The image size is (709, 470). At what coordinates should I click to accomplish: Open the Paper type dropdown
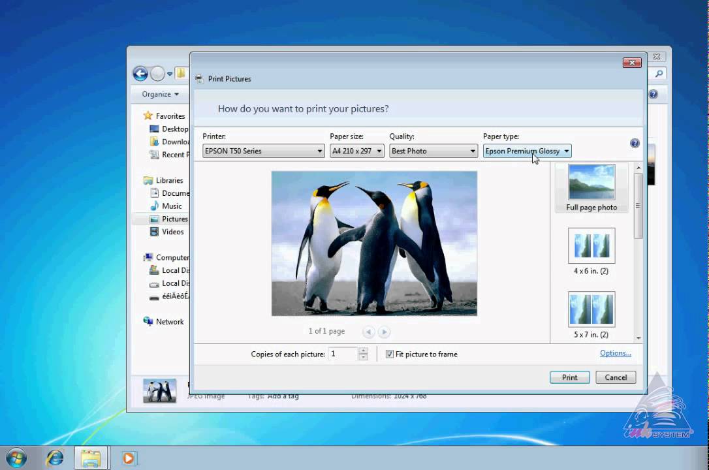tap(528, 151)
